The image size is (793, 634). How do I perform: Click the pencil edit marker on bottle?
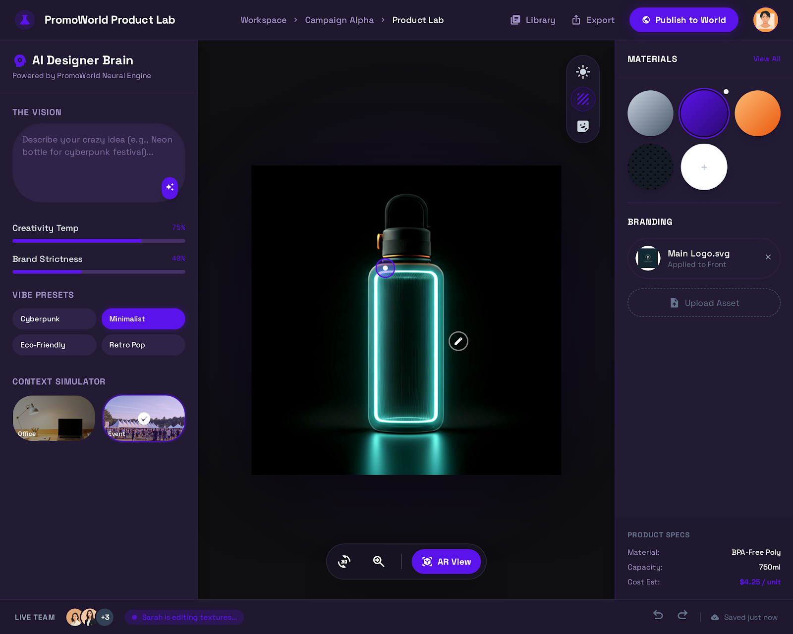click(458, 341)
